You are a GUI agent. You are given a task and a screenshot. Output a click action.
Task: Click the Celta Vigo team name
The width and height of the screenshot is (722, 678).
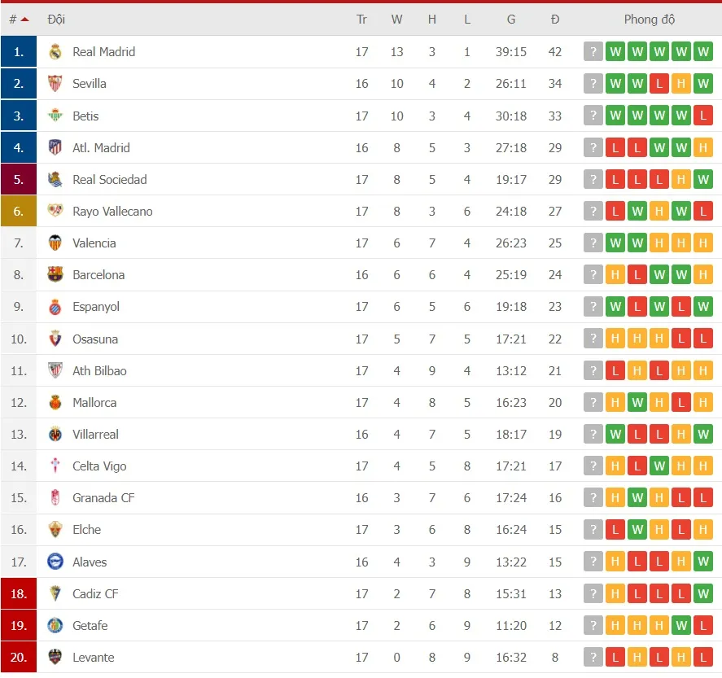[99, 466]
